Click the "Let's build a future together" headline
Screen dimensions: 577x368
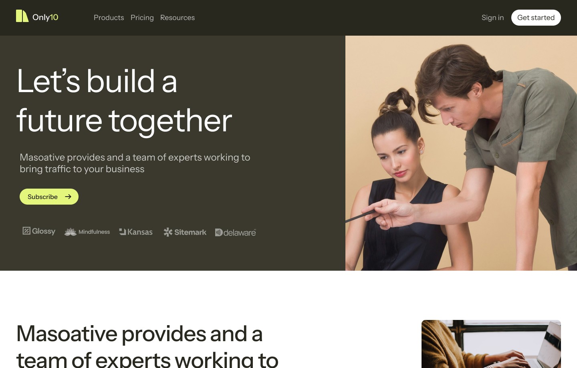pos(124,101)
